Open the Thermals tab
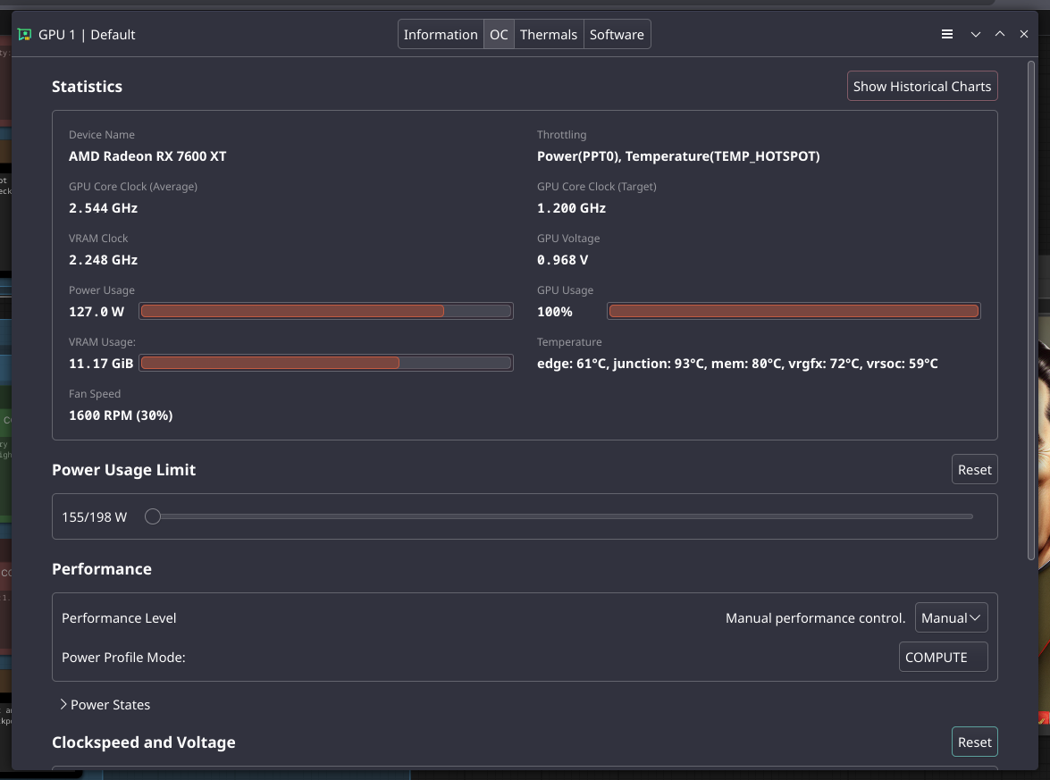The image size is (1050, 780). [549, 35]
